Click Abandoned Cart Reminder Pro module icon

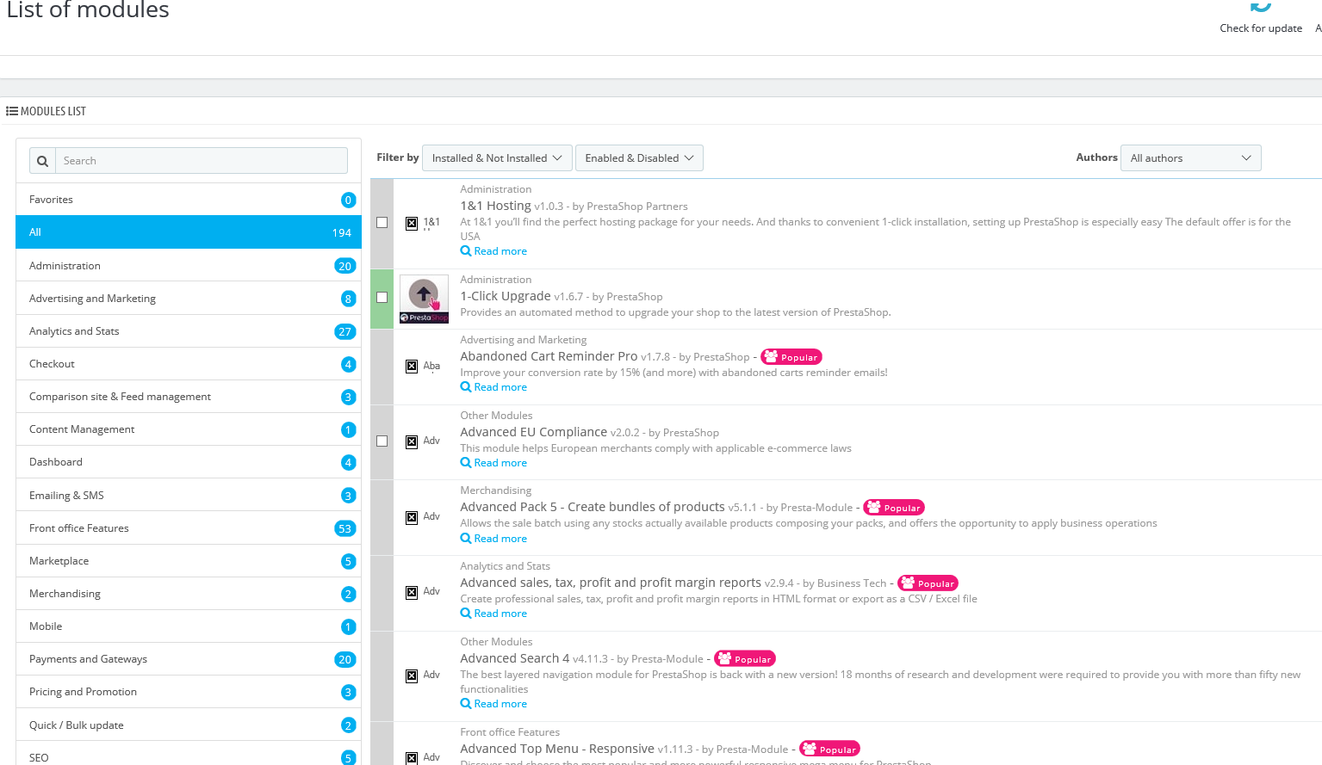tap(412, 367)
